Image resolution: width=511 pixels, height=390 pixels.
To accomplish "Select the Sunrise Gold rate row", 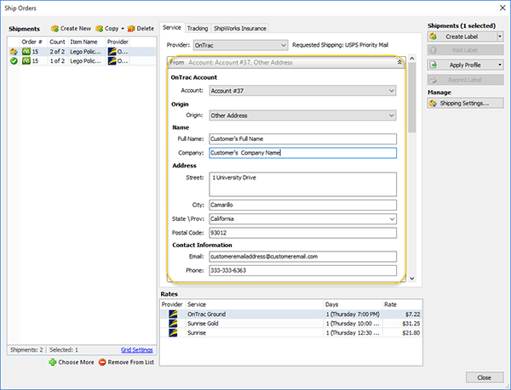I will [291, 324].
